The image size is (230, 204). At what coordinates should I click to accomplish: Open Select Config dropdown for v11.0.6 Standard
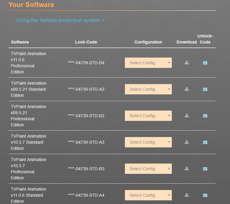(148, 195)
